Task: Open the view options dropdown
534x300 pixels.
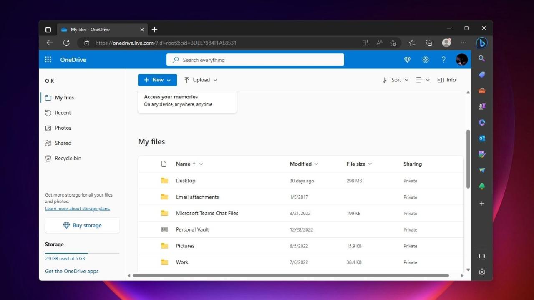Action: pos(423,80)
